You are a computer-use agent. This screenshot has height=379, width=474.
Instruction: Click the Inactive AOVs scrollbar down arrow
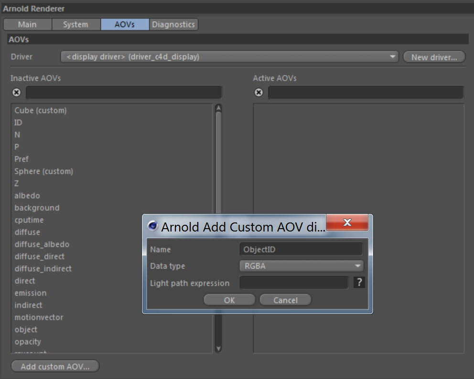click(x=218, y=349)
